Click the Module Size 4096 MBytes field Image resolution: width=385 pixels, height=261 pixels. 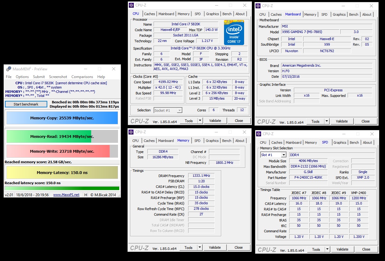308,161
